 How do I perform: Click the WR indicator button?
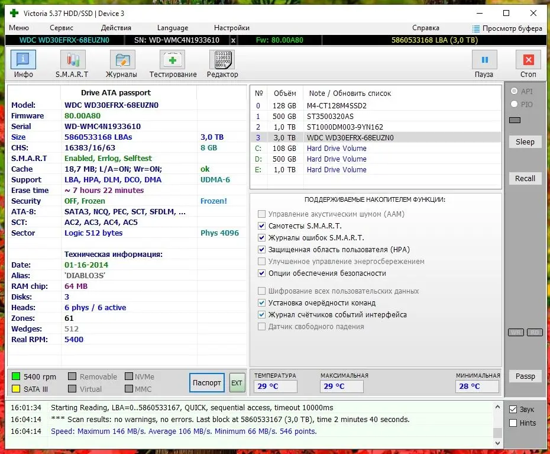point(516,332)
